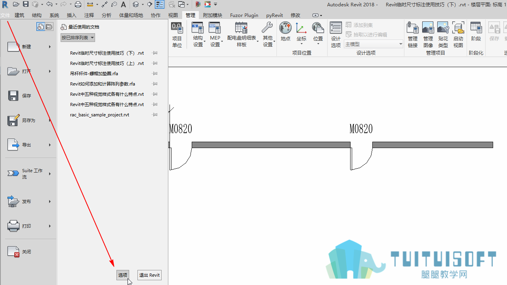Image resolution: width=507 pixels, height=285 pixels.
Task: Open MEP设置 settings tool
Action: click(x=215, y=35)
